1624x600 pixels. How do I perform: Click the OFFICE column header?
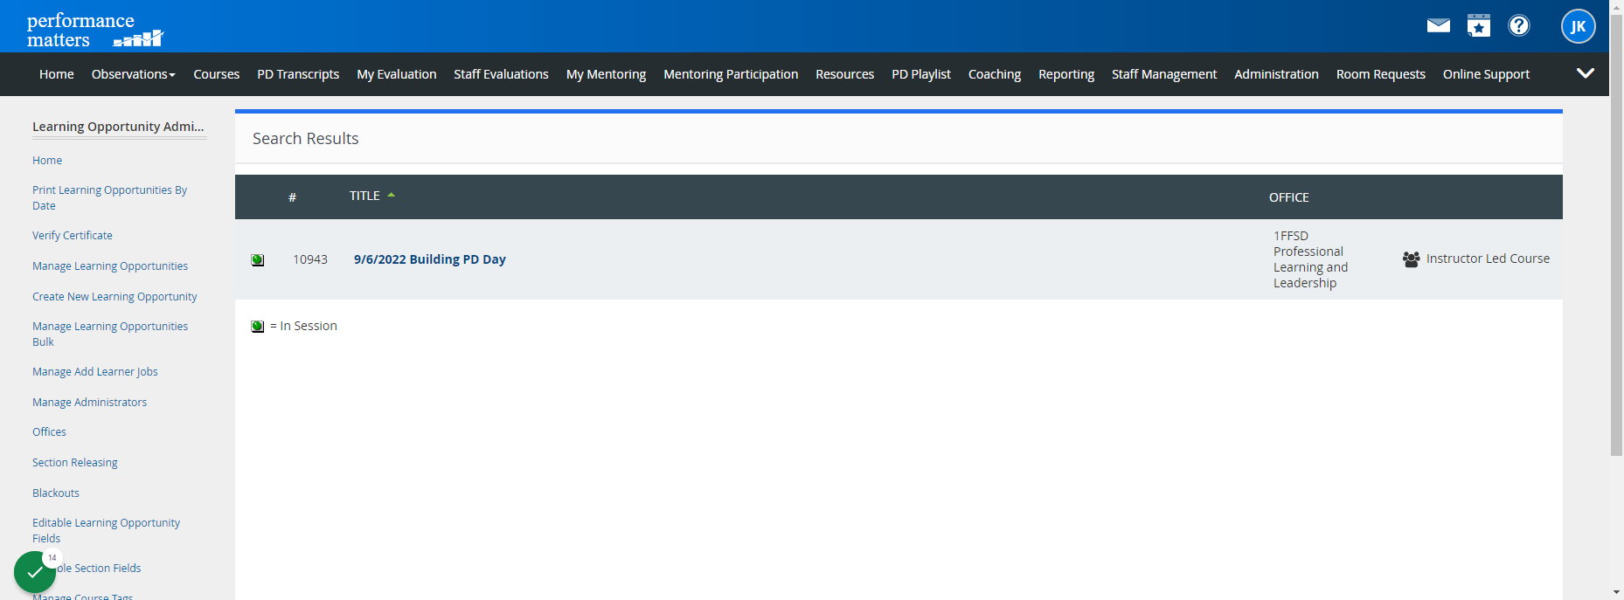[x=1289, y=197]
